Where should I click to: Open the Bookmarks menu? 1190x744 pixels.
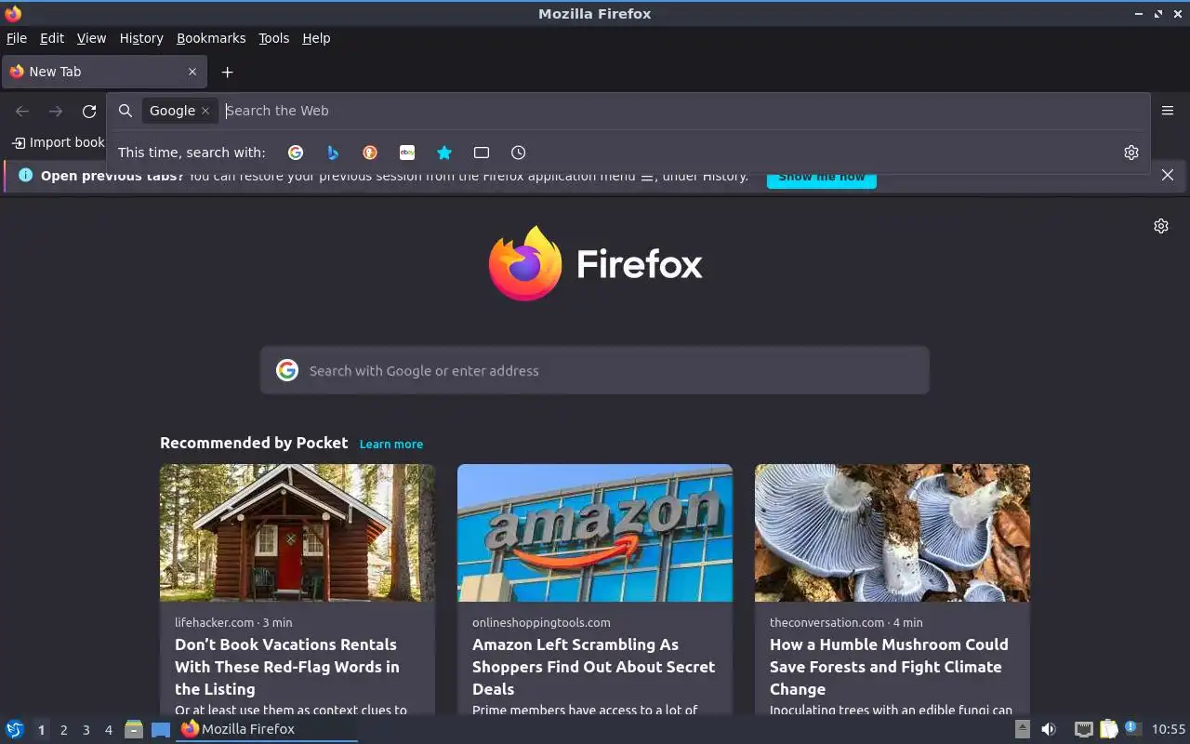(211, 38)
